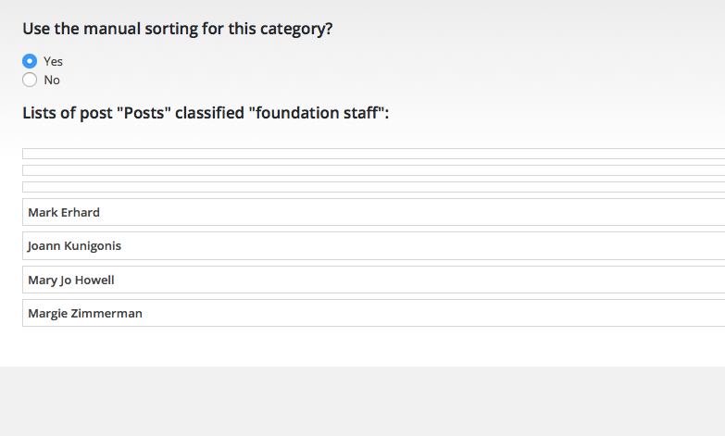
Task: Click the "Use the manual sorting" heading
Action: click(177, 29)
